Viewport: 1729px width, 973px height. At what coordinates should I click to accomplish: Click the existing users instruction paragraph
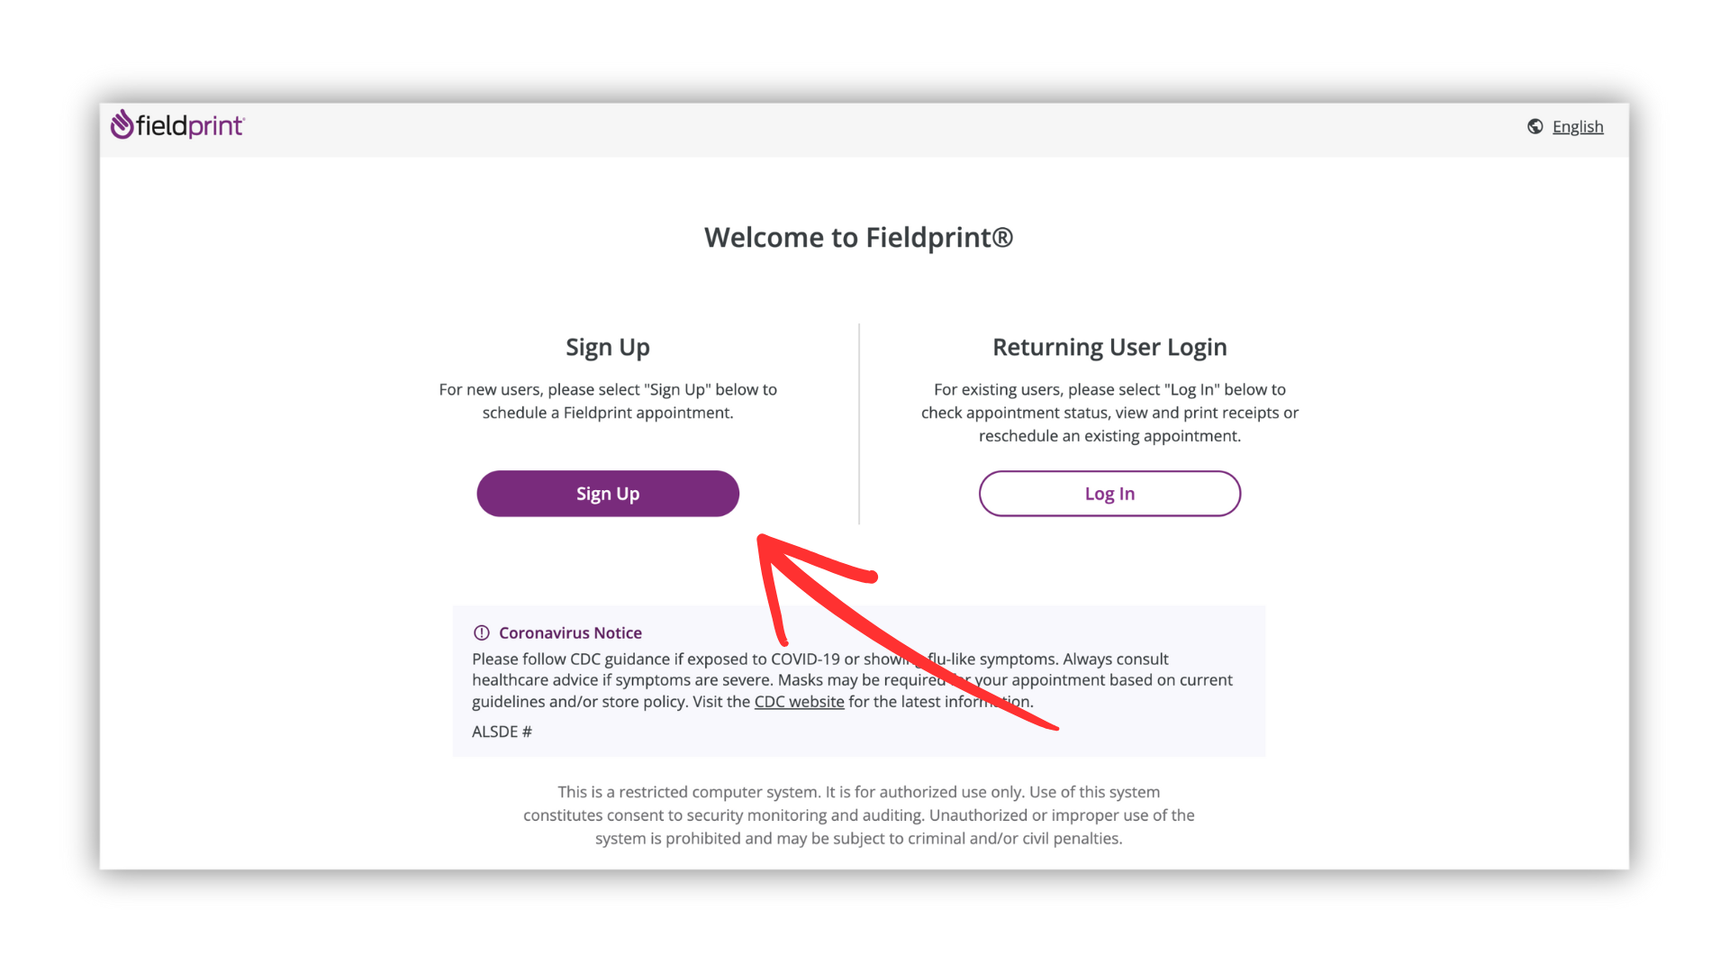click(1109, 413)
